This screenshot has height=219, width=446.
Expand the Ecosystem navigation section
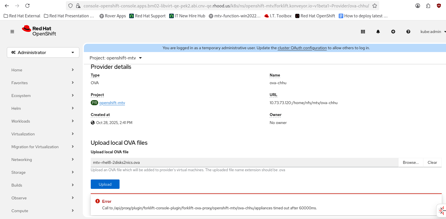coord(43,96)
